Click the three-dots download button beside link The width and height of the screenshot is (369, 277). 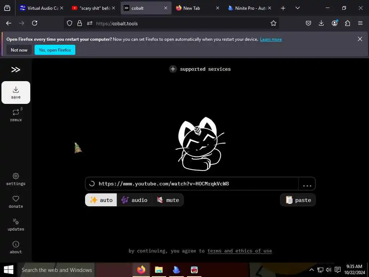click(x=307, y=184)
